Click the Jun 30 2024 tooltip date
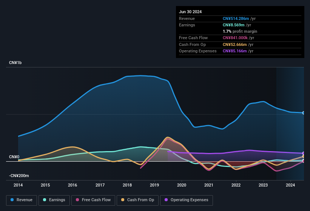The height and width of the screenshot is (211, 310). (x=190, y=12)
